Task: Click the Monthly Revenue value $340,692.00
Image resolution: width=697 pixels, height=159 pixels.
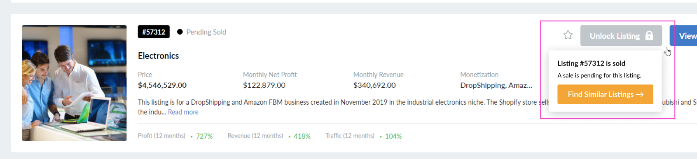Action: 374,85
